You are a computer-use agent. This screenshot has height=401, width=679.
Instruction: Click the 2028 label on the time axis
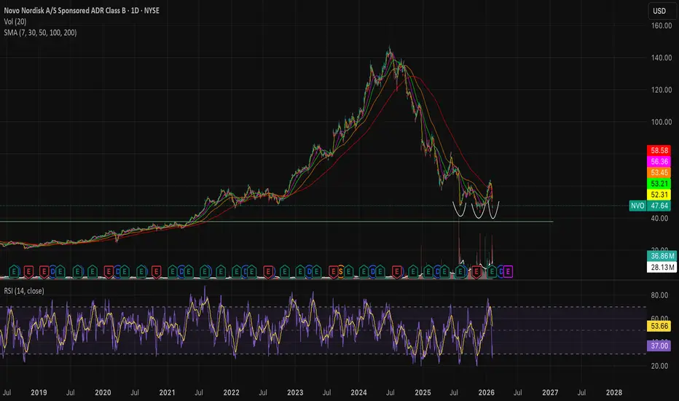(614, 392)
